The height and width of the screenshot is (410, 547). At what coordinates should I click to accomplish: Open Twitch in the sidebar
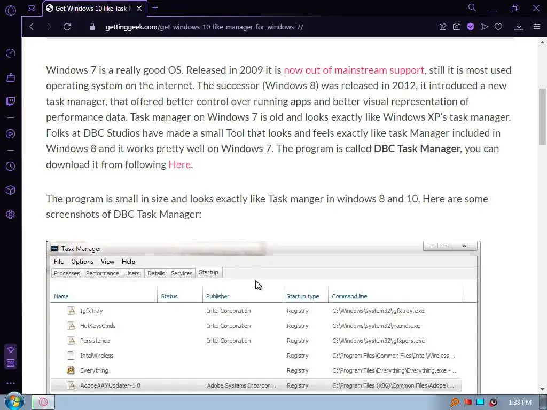pyautogui.click(x=11, y=101)
